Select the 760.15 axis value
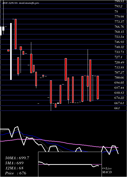 120,32
